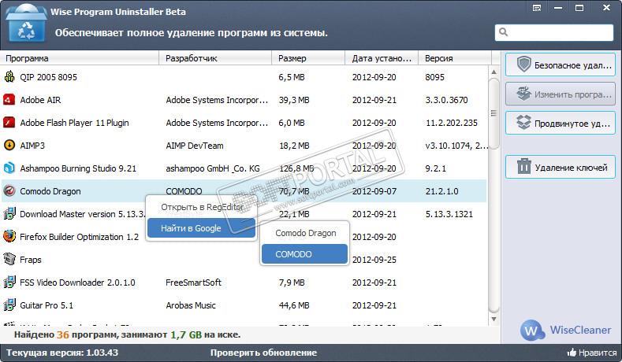
Task: Click the thumbs-up Нравится icon
Action: click(572, 352)
